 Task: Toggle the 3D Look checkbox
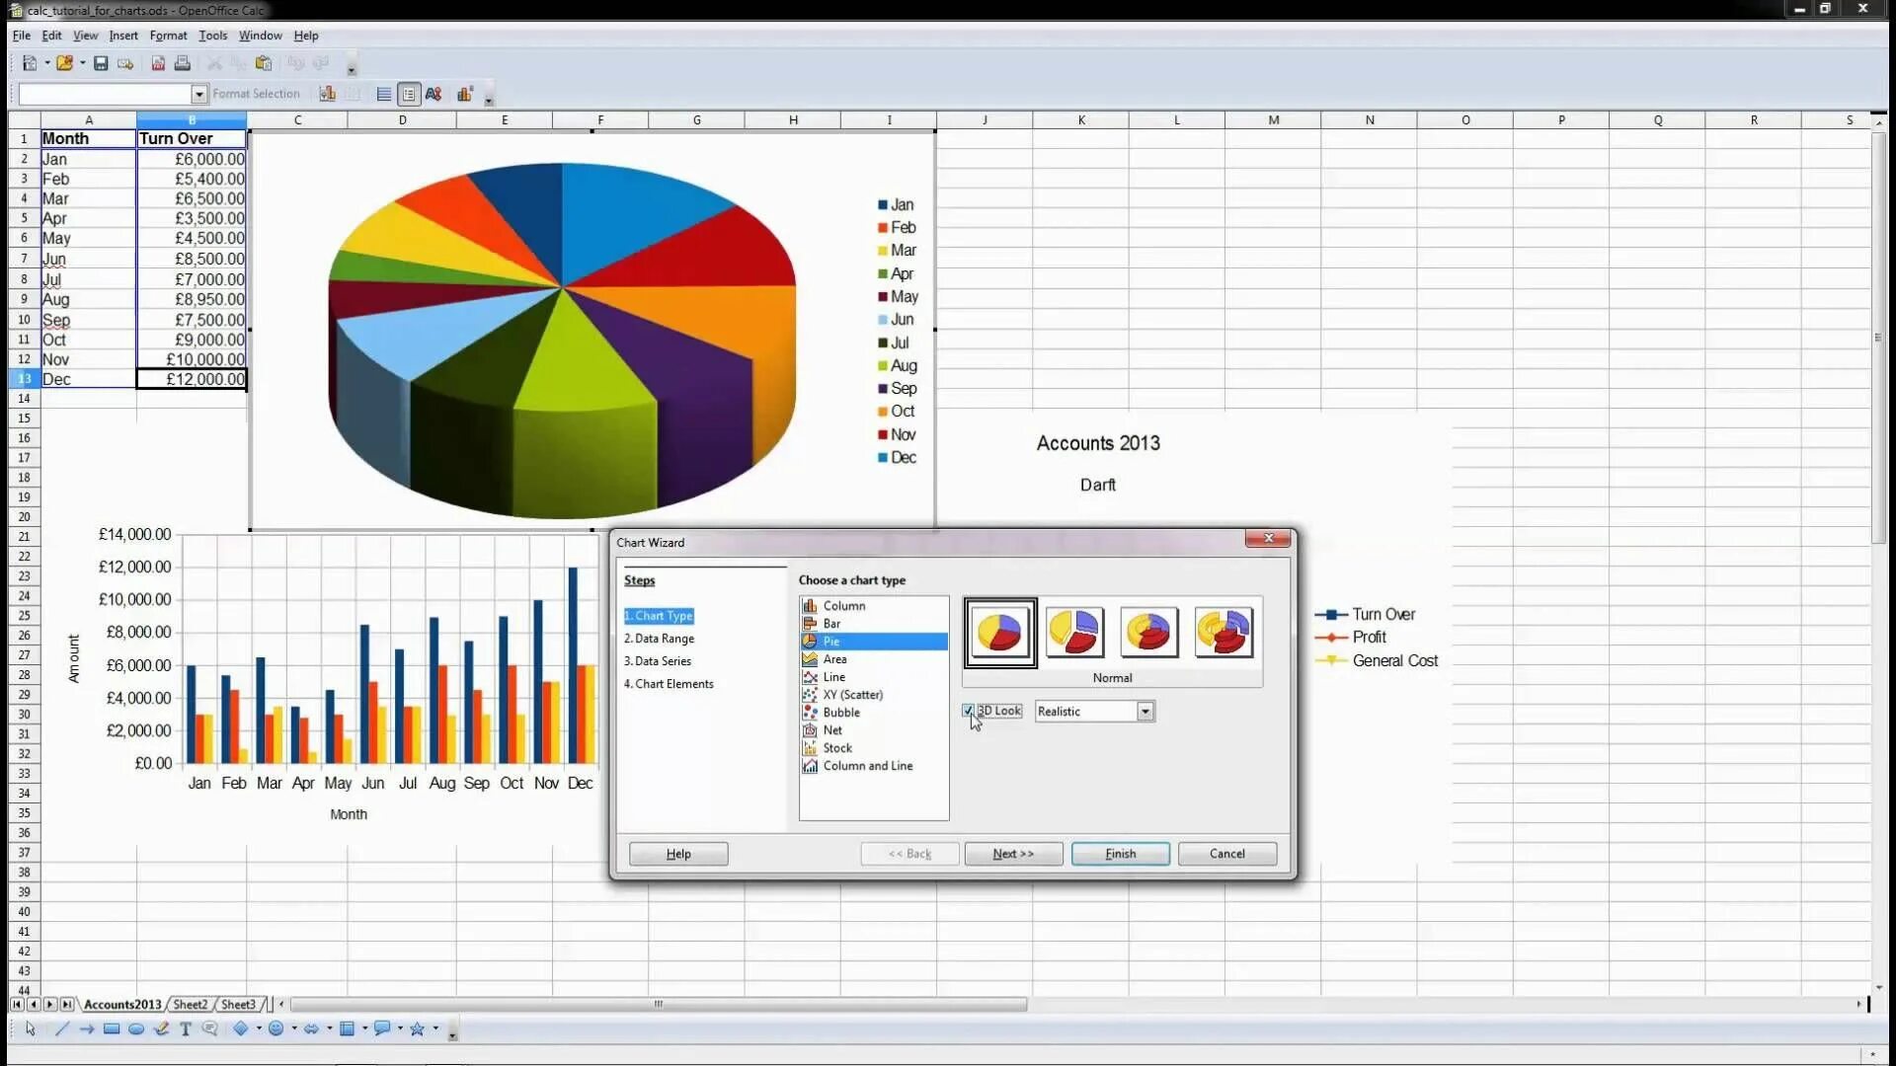pyautogui.click(x=968, y=711)
